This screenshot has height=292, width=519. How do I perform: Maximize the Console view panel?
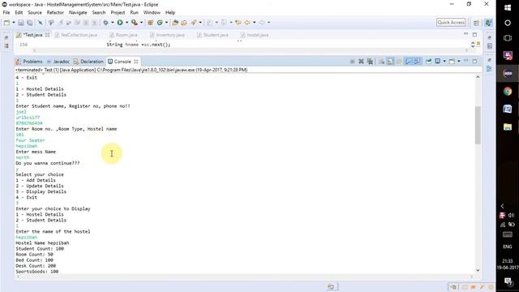pyautogui.click(x=474, y=62)
